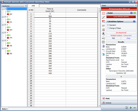Open the QCP calculator icon
This screenshot has height=111, width=138.
(104, 22)
